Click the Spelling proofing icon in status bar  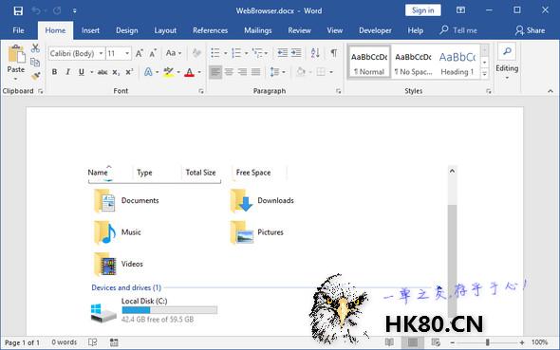[x=92, y=342]
